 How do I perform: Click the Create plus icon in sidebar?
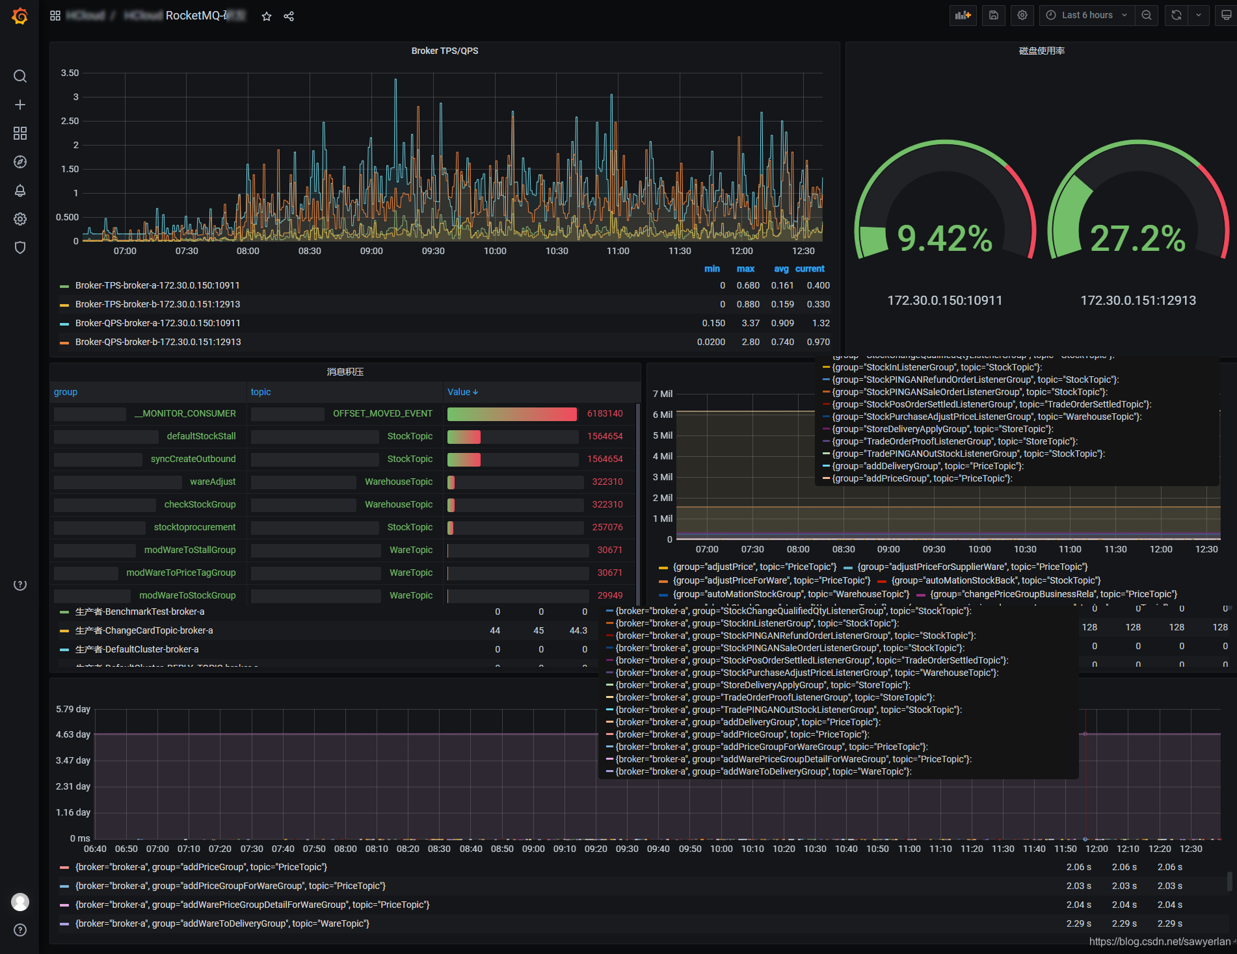click(x=20, y=105)
